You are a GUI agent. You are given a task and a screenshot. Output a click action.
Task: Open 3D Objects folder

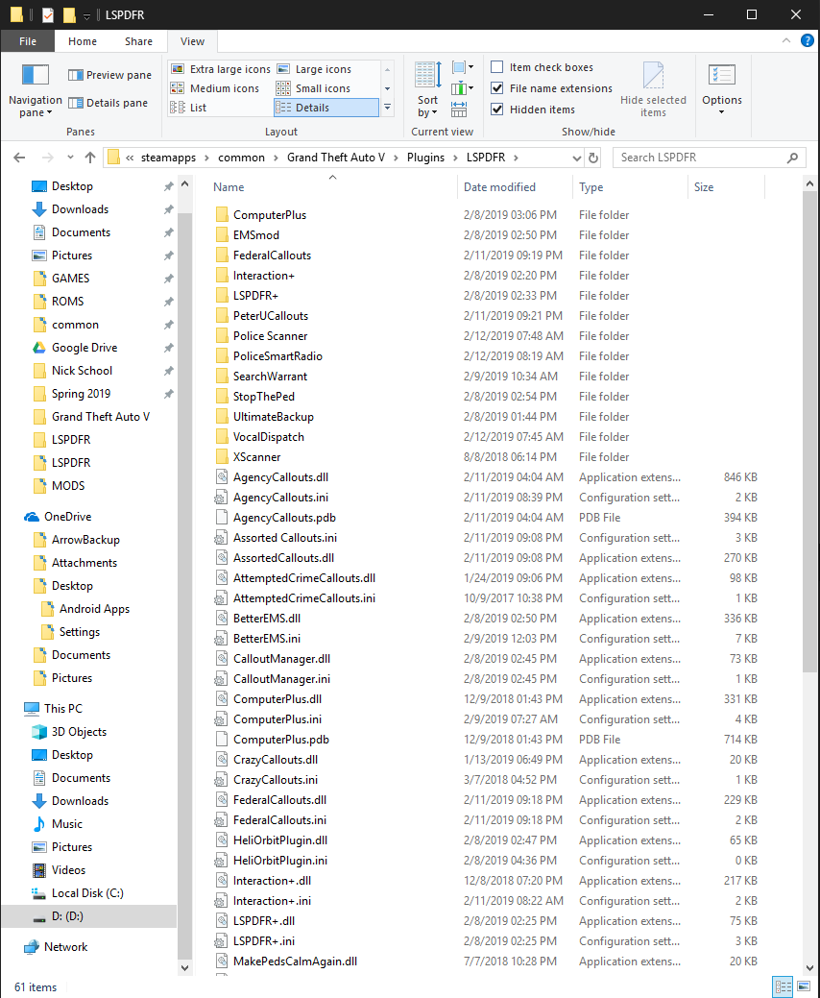point(79,732)
